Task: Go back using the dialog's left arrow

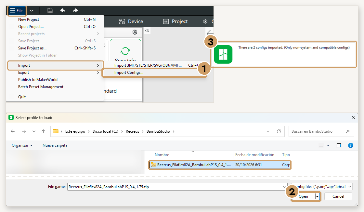Action: tap(13, 131)
